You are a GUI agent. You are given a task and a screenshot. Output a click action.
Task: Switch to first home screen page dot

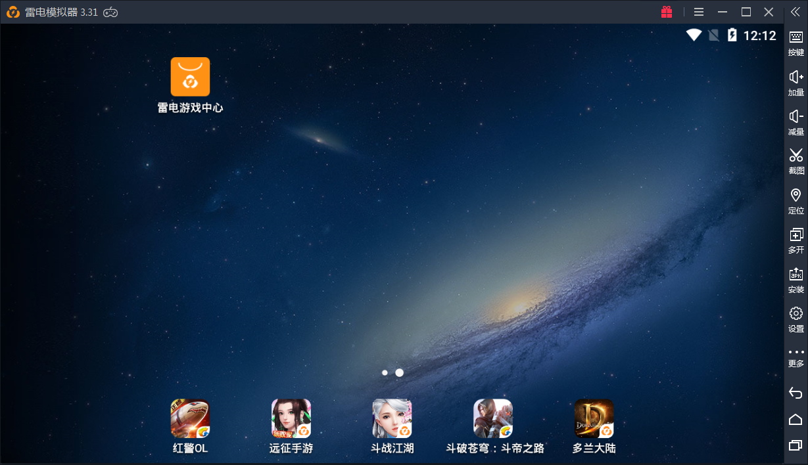pos(385,372)
